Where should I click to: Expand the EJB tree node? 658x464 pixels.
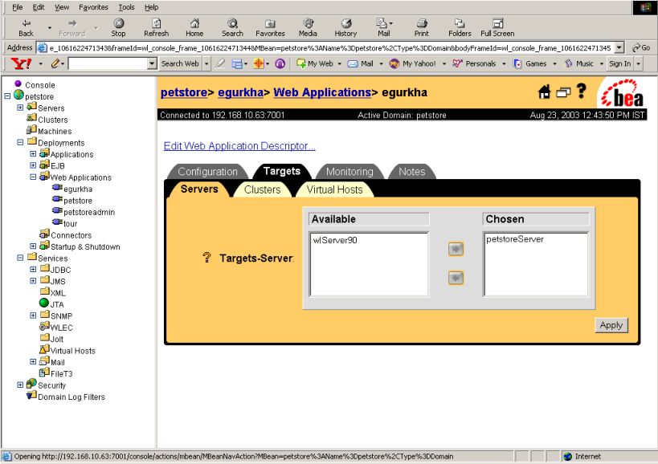tap(33, 165)
